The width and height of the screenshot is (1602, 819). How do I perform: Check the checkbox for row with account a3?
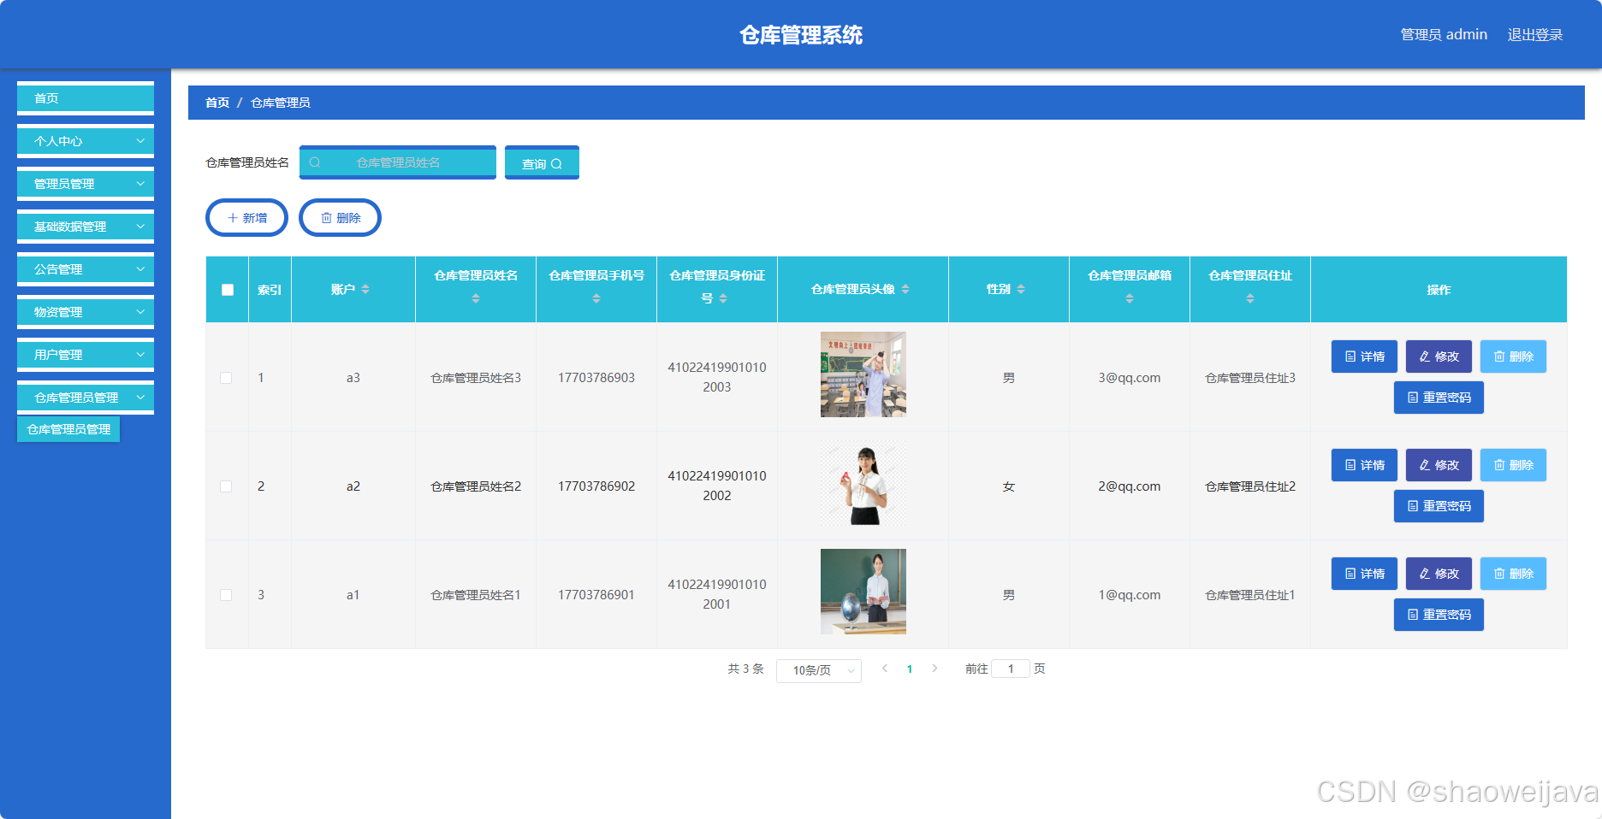(x=226, y=377)
